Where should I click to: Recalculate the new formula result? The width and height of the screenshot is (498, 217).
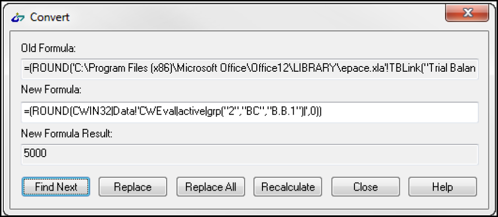click(x=288, y=187)
